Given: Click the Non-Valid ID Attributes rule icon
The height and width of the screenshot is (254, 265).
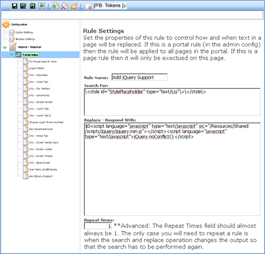Looking at the screenshot, I should click(x=25, y=169).
